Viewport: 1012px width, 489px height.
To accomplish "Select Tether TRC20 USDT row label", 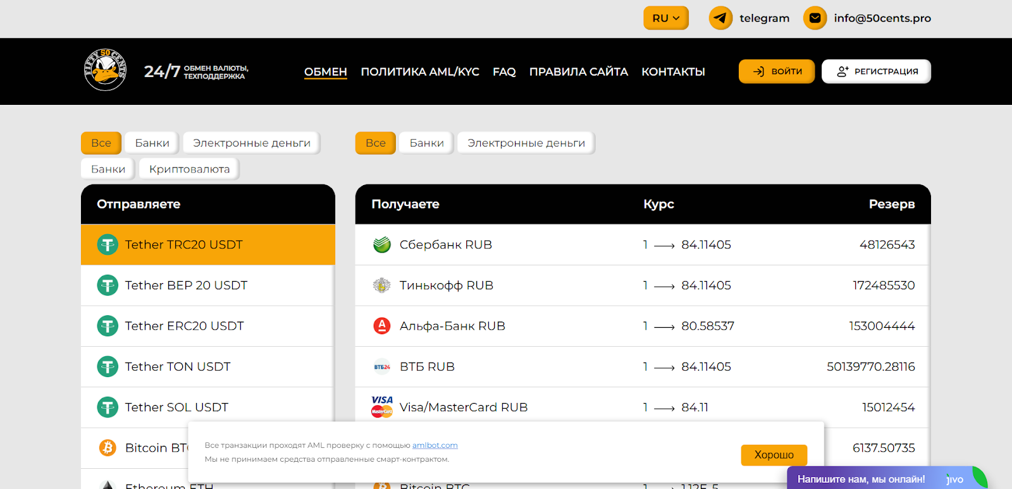I will coord(183,244).
